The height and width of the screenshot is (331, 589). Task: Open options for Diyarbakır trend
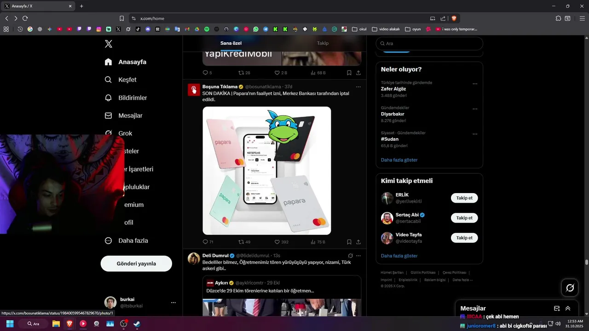[x=475, y=109]
